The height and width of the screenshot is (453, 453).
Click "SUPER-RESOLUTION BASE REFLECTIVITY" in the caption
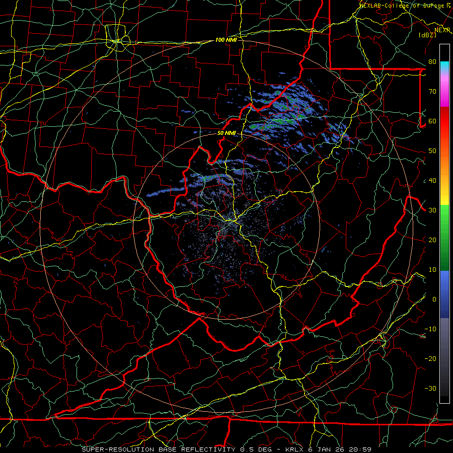(159, 449)
